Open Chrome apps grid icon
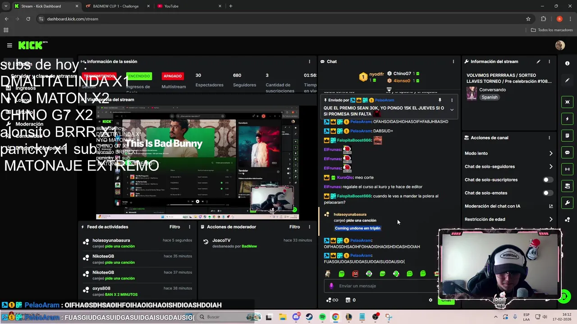577x324 pixels. coord(6,30)
